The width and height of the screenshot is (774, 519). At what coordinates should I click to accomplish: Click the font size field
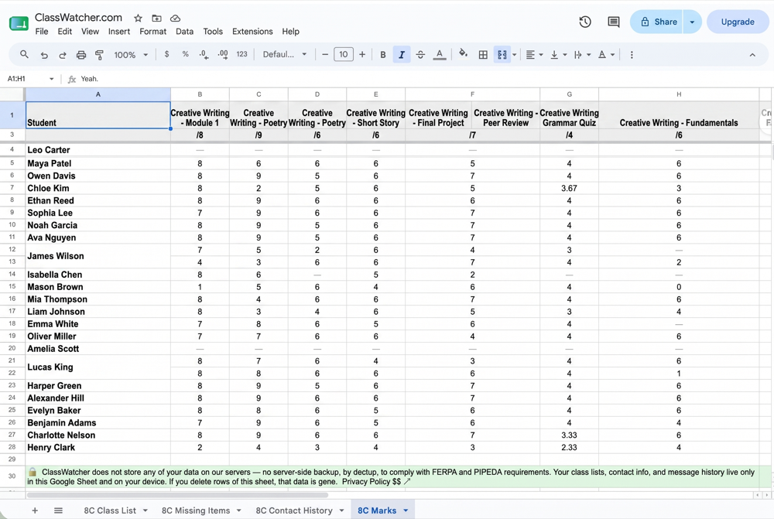tap(344, 55)
